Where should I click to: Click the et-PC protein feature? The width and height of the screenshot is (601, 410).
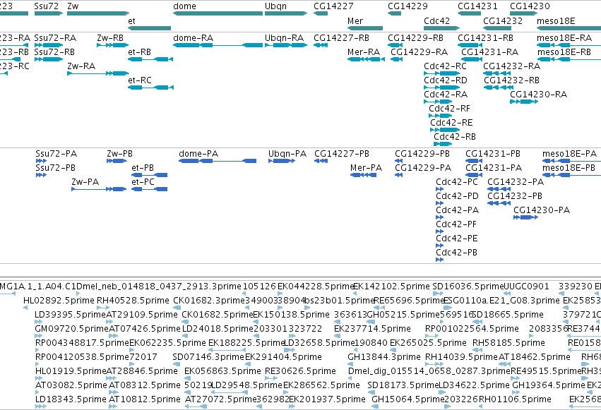(150, 188)
